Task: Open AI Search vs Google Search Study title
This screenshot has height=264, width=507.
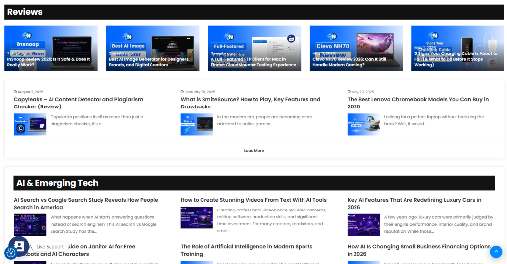Action: tap(86, 204)
